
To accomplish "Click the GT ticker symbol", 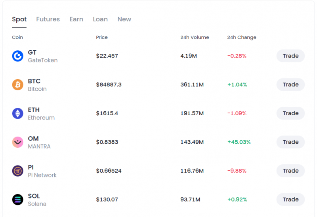I will pos(32,52).
